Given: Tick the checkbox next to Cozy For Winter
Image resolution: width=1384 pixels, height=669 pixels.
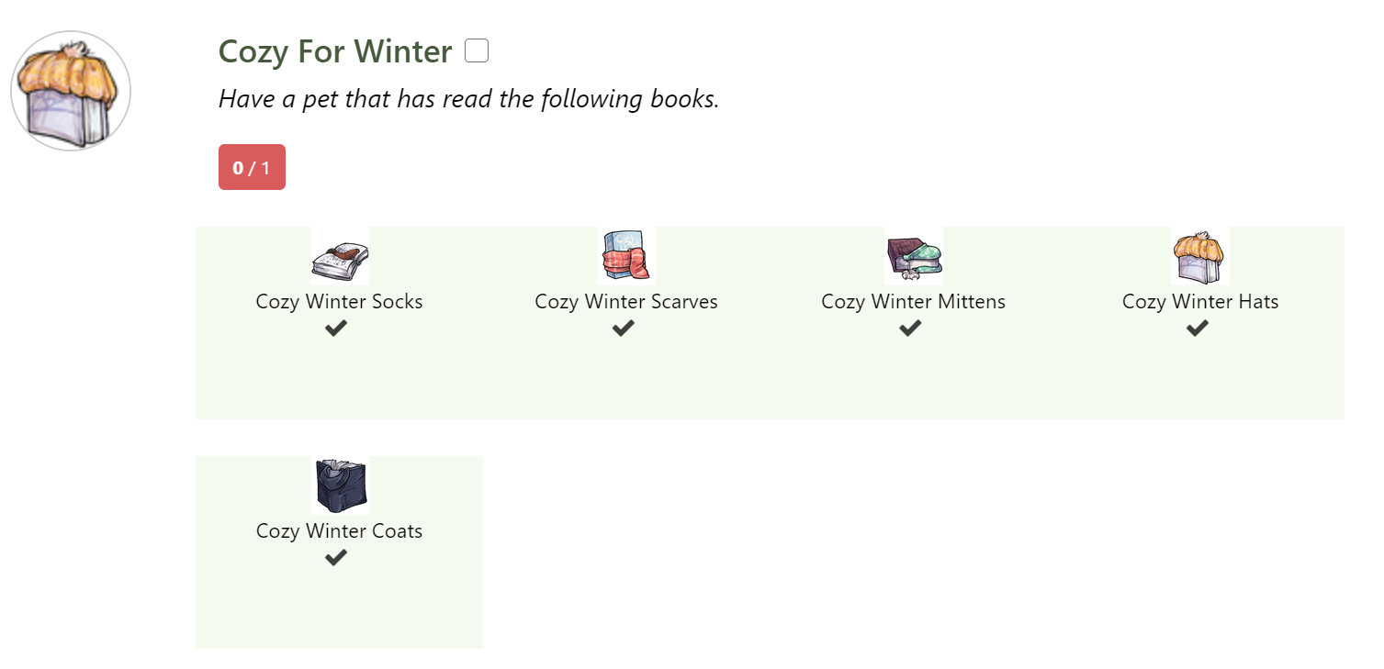Looking at the screenshot, I should pyautogui.click(x=477, y=51).
